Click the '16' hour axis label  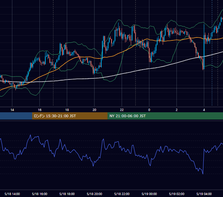click(40, 110)
